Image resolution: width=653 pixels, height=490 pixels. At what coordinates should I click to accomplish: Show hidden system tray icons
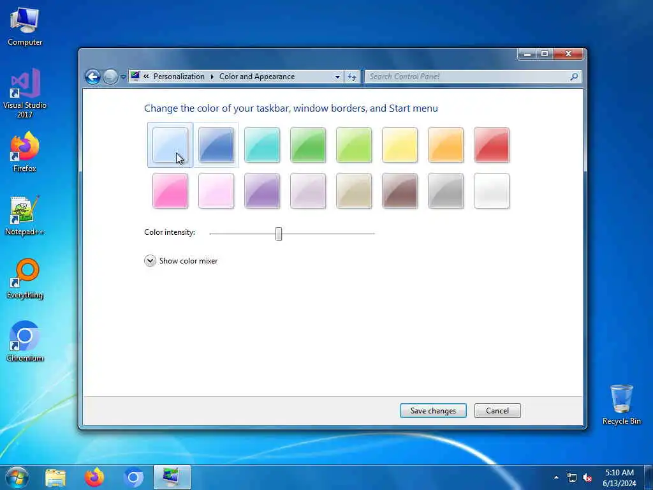click(556, 477)
